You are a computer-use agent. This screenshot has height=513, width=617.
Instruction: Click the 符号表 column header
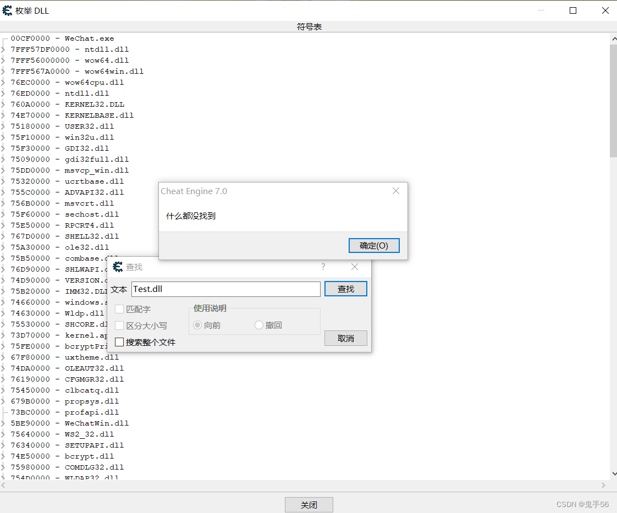308,27
